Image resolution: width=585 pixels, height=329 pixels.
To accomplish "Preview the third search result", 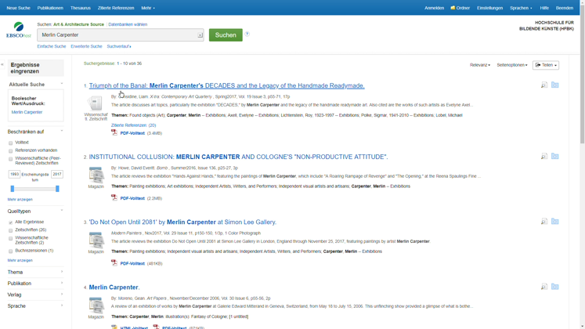I will [543, 222].
